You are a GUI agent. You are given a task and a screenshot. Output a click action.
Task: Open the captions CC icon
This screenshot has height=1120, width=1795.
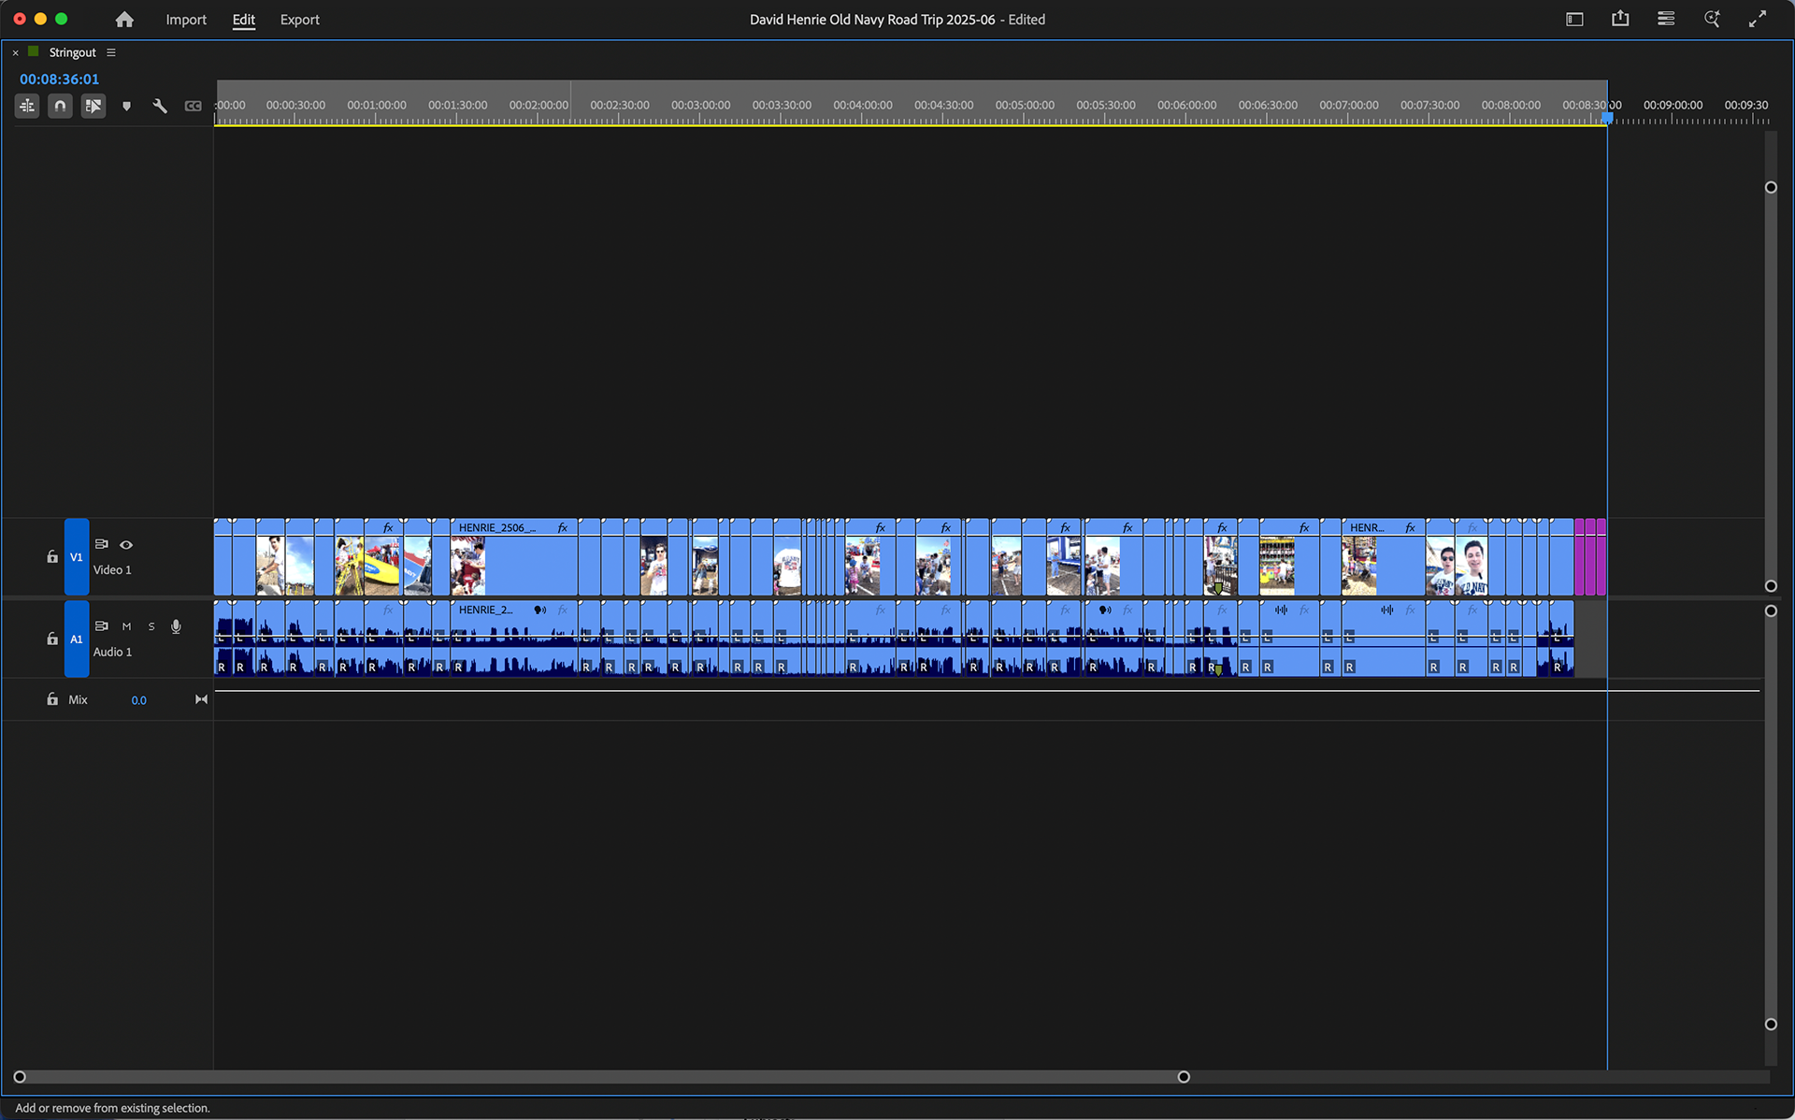coord(194,106)
